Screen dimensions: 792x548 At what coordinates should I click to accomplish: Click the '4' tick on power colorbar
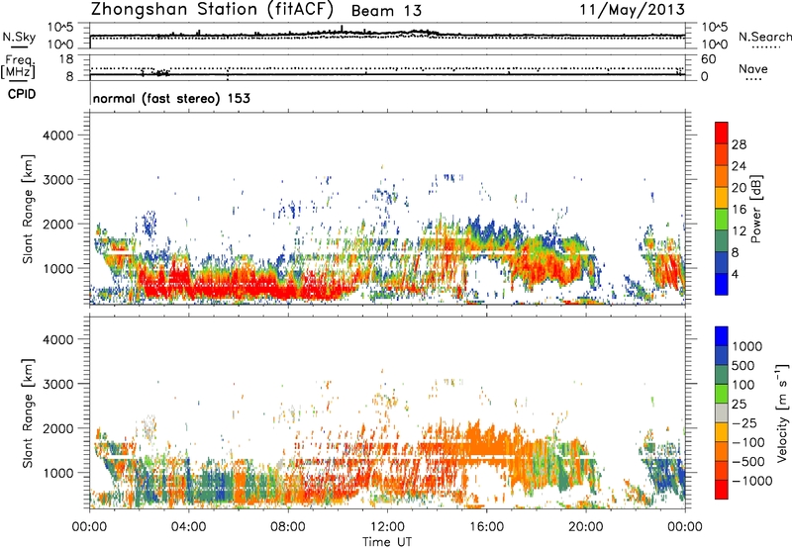[735, 274]
